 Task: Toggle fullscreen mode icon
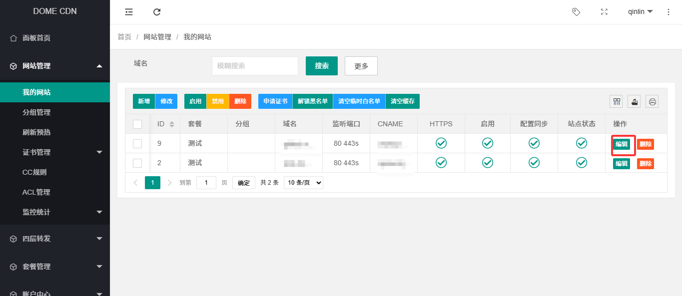coord(604,12)
